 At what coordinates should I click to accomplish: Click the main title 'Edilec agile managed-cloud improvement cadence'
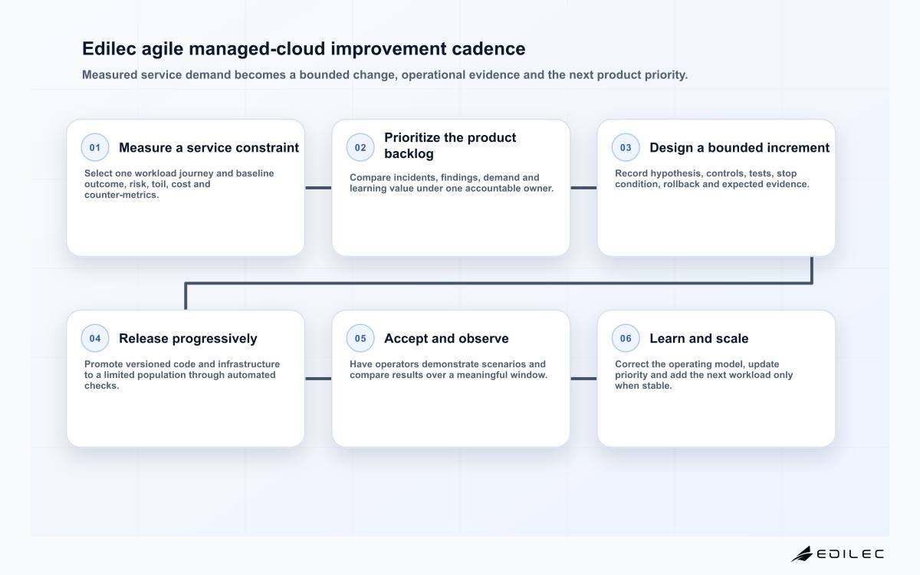pos(304,49)
